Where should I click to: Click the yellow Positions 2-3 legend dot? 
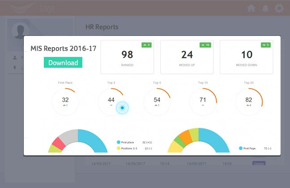point(119,149)
